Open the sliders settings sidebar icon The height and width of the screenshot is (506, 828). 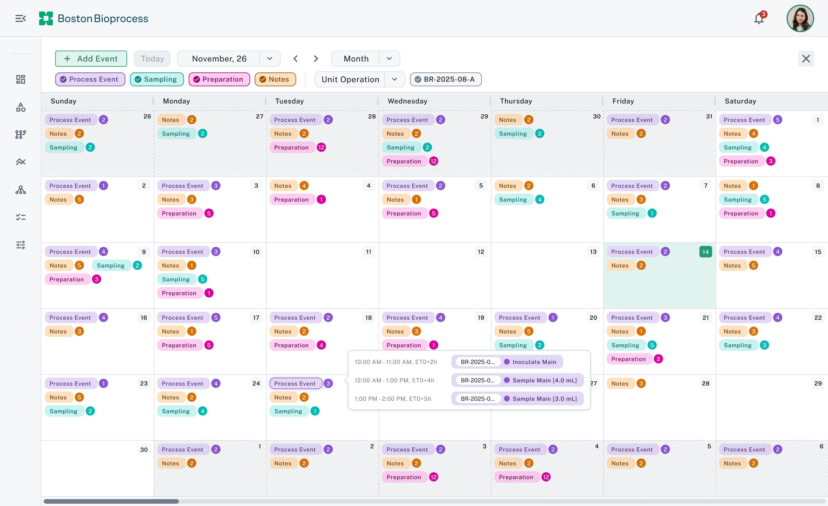(20, 245)
